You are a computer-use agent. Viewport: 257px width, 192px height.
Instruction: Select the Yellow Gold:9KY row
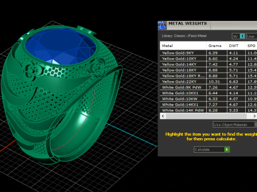(x=208, y=53)
